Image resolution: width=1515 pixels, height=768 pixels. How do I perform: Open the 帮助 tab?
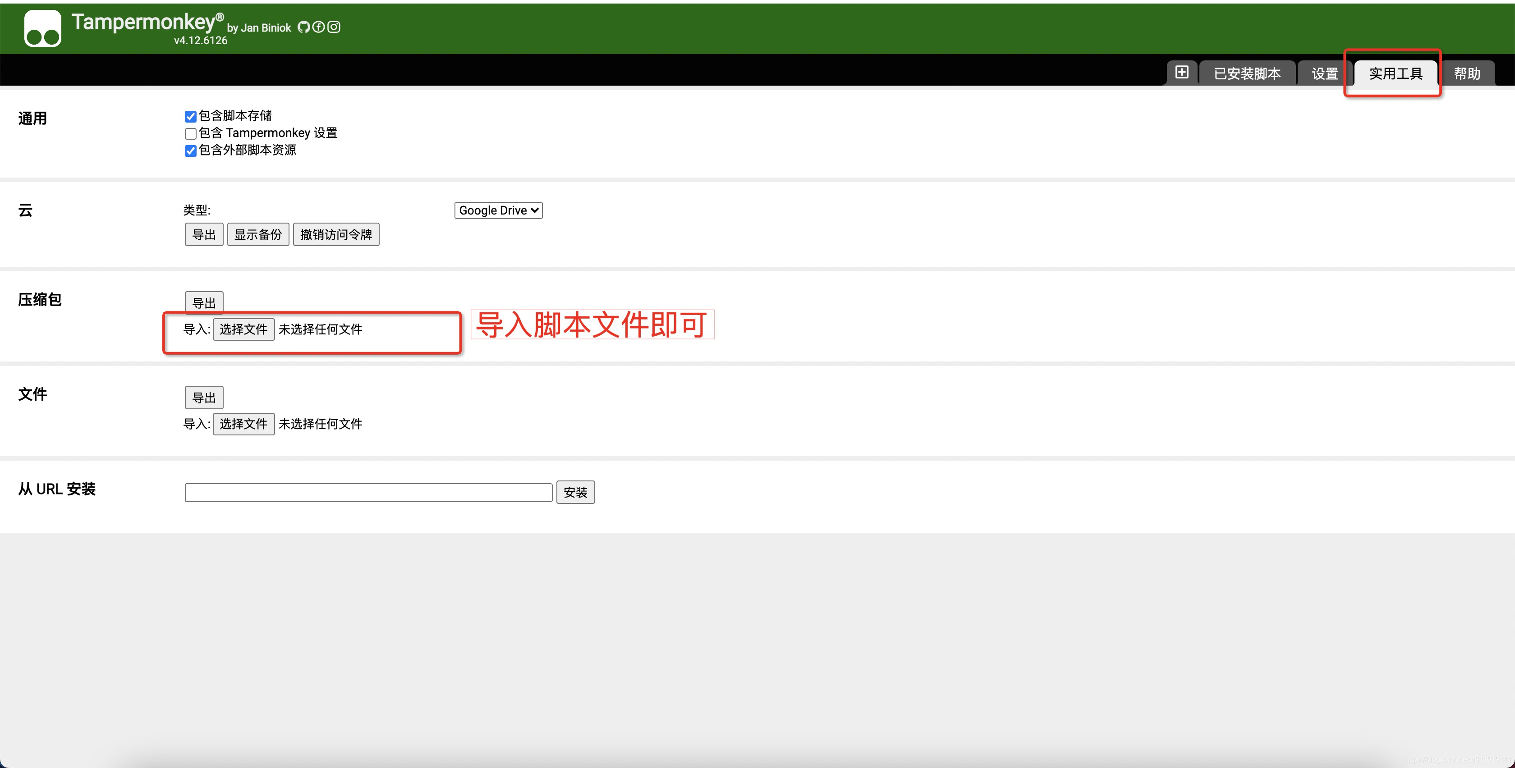pyautogui.click(x=1467, y=73)
